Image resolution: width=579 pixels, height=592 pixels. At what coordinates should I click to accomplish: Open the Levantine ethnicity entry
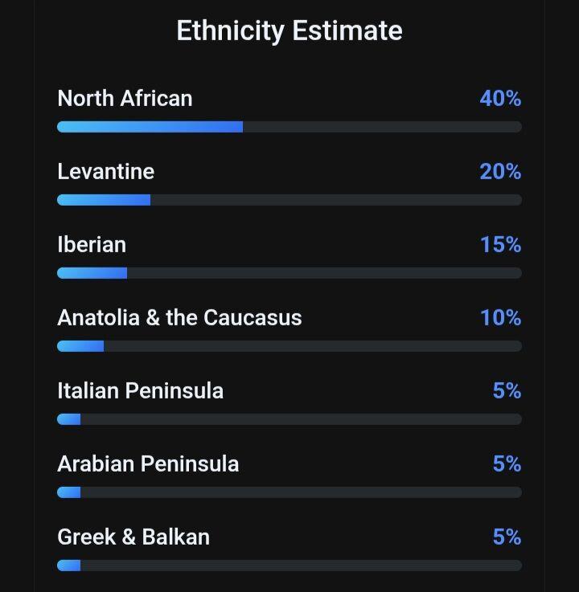pyautogui.click(x=105, y=172)
